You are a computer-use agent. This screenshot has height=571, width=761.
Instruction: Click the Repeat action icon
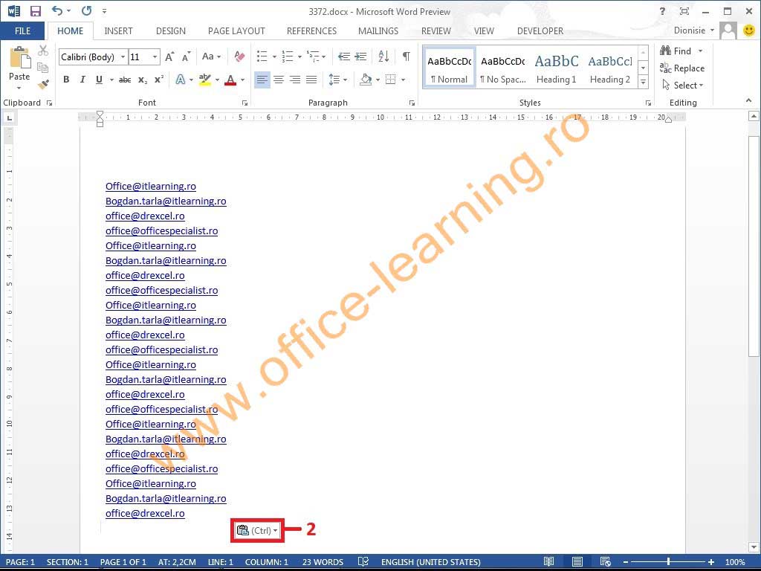coord(86,10)
